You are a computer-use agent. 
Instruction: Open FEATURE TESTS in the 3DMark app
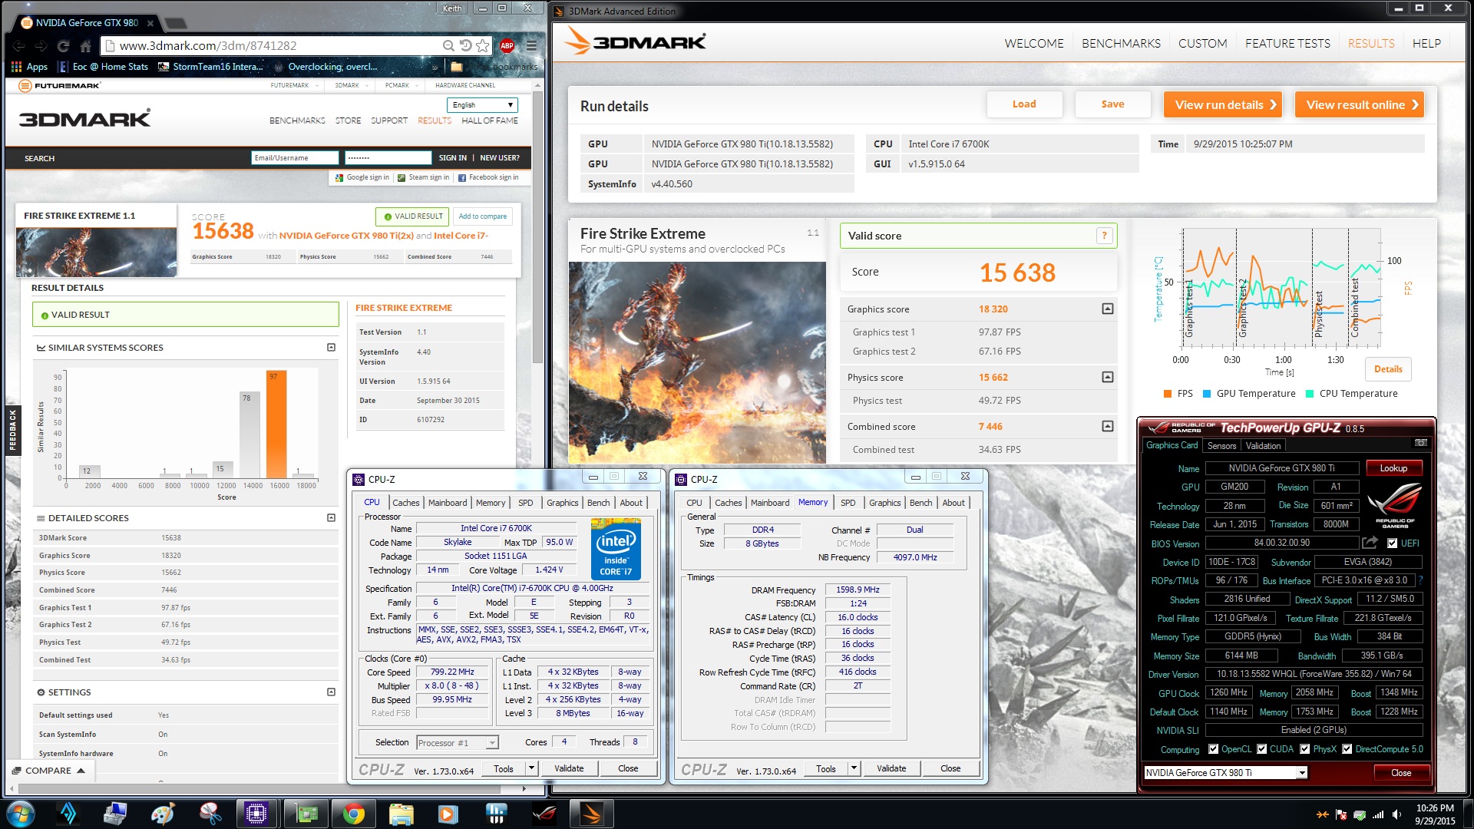[1287, 44]
